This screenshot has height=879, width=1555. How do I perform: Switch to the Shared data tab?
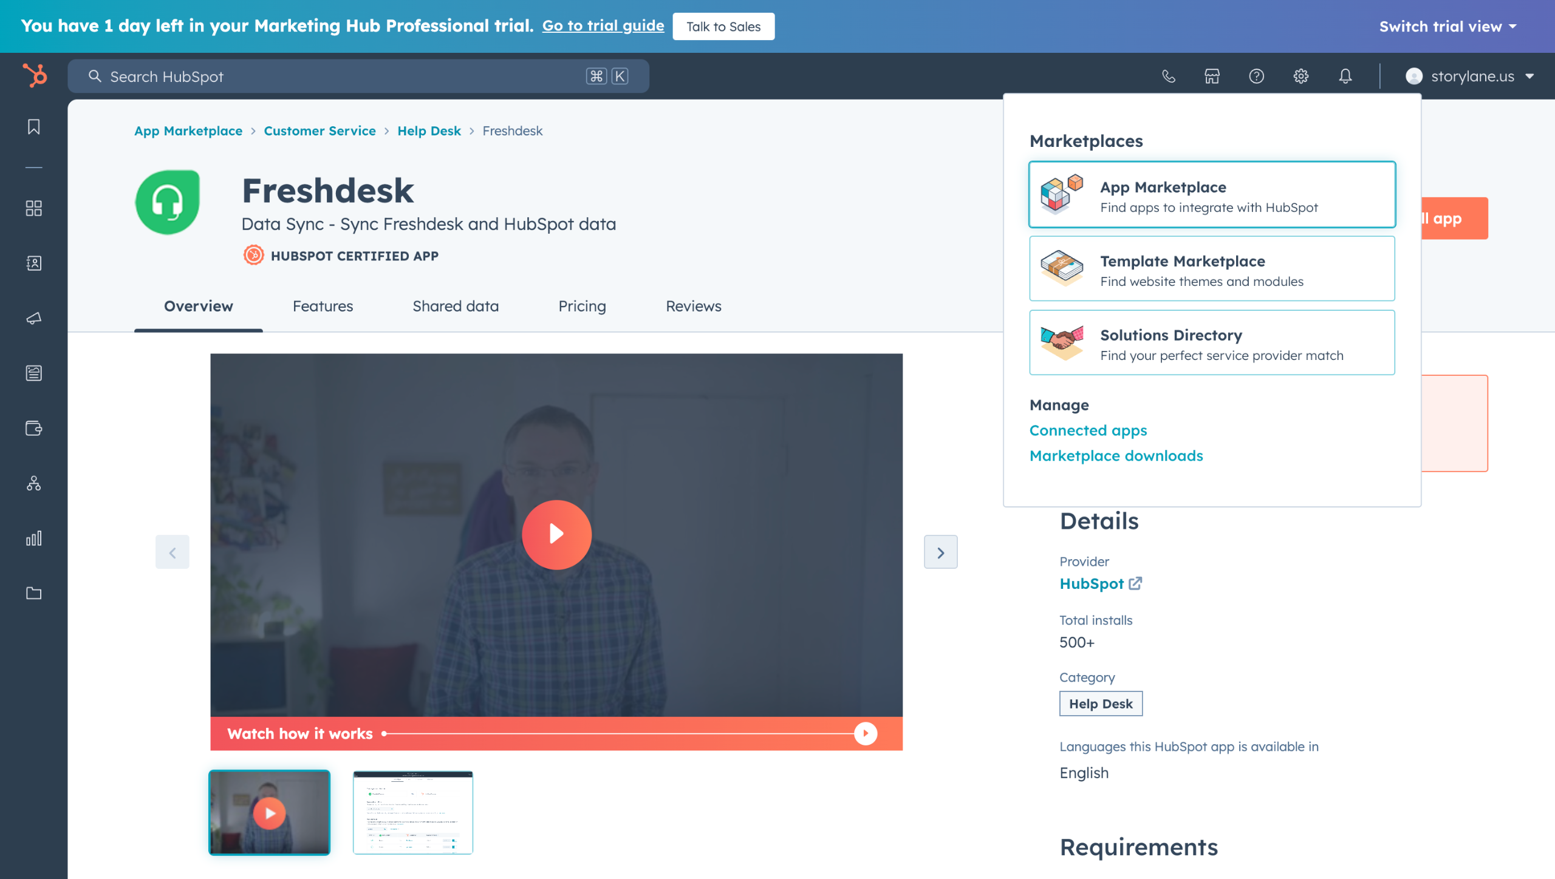(455, 306)
